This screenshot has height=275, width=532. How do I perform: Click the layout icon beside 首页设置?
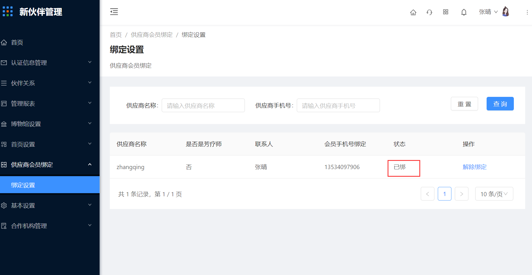(4, 144)
